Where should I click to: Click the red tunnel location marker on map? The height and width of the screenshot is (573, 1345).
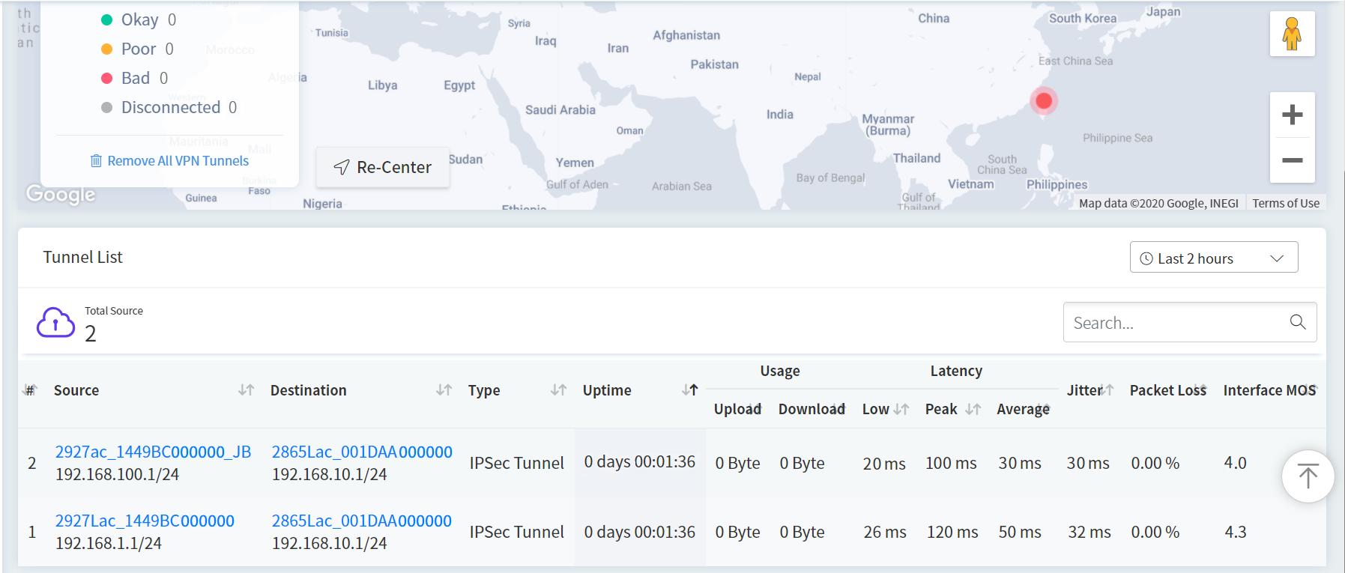(1043, 100)
